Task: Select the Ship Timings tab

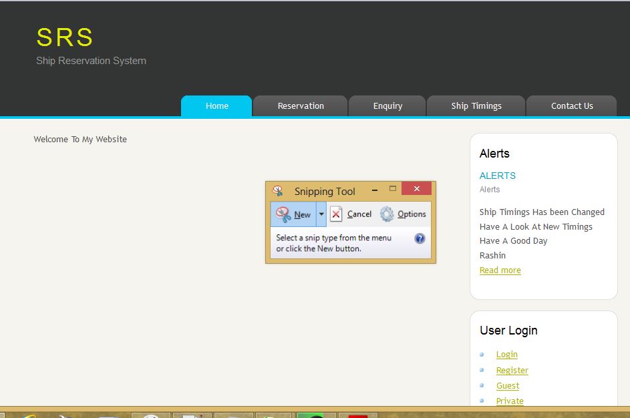Action: 476,106
